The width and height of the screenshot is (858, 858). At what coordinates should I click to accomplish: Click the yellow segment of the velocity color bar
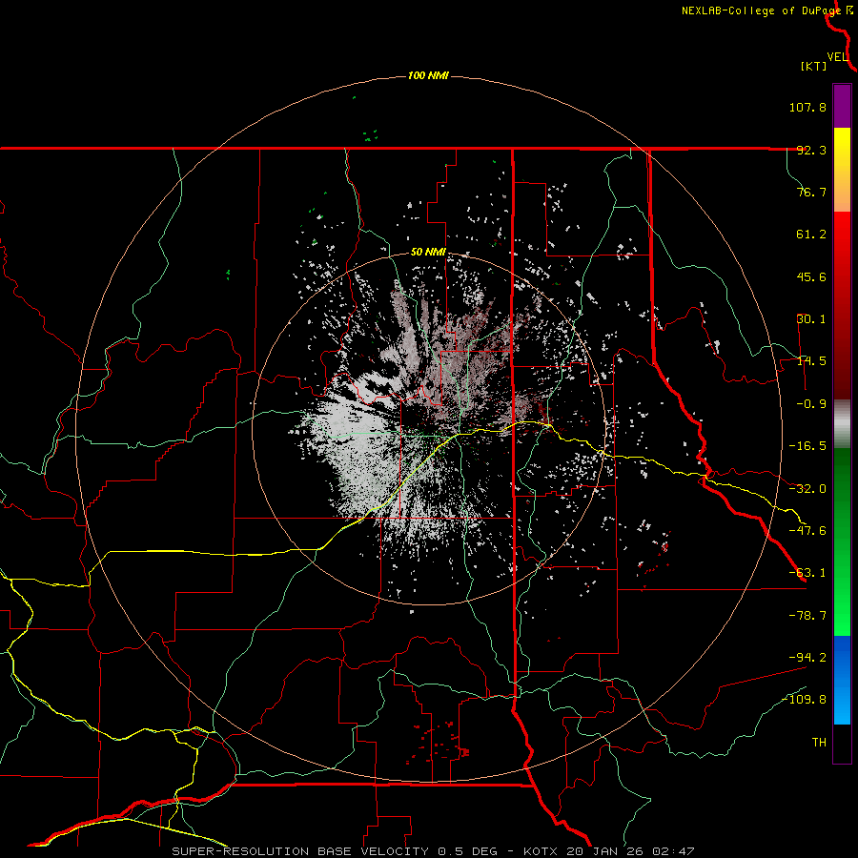tap(842, 170)
